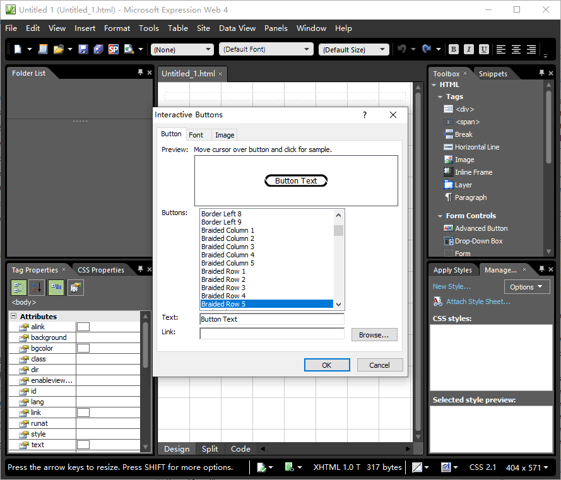Click the Inline Frame icon in Toolbox
Image resolution: width=561 pixels, height=480 pixels.
448,172
